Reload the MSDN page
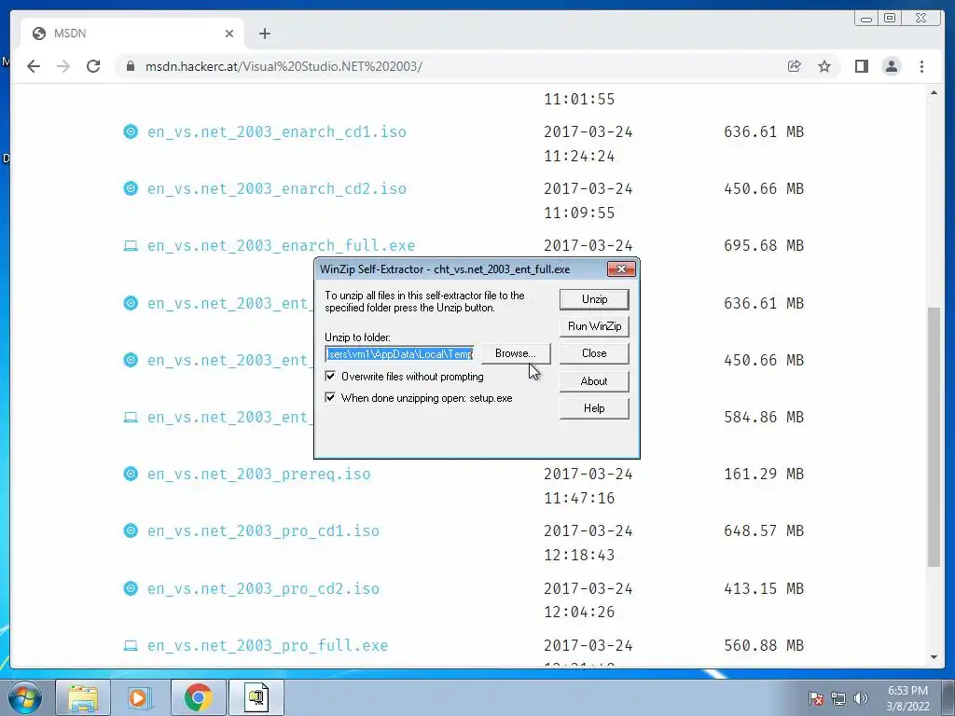 93,66
